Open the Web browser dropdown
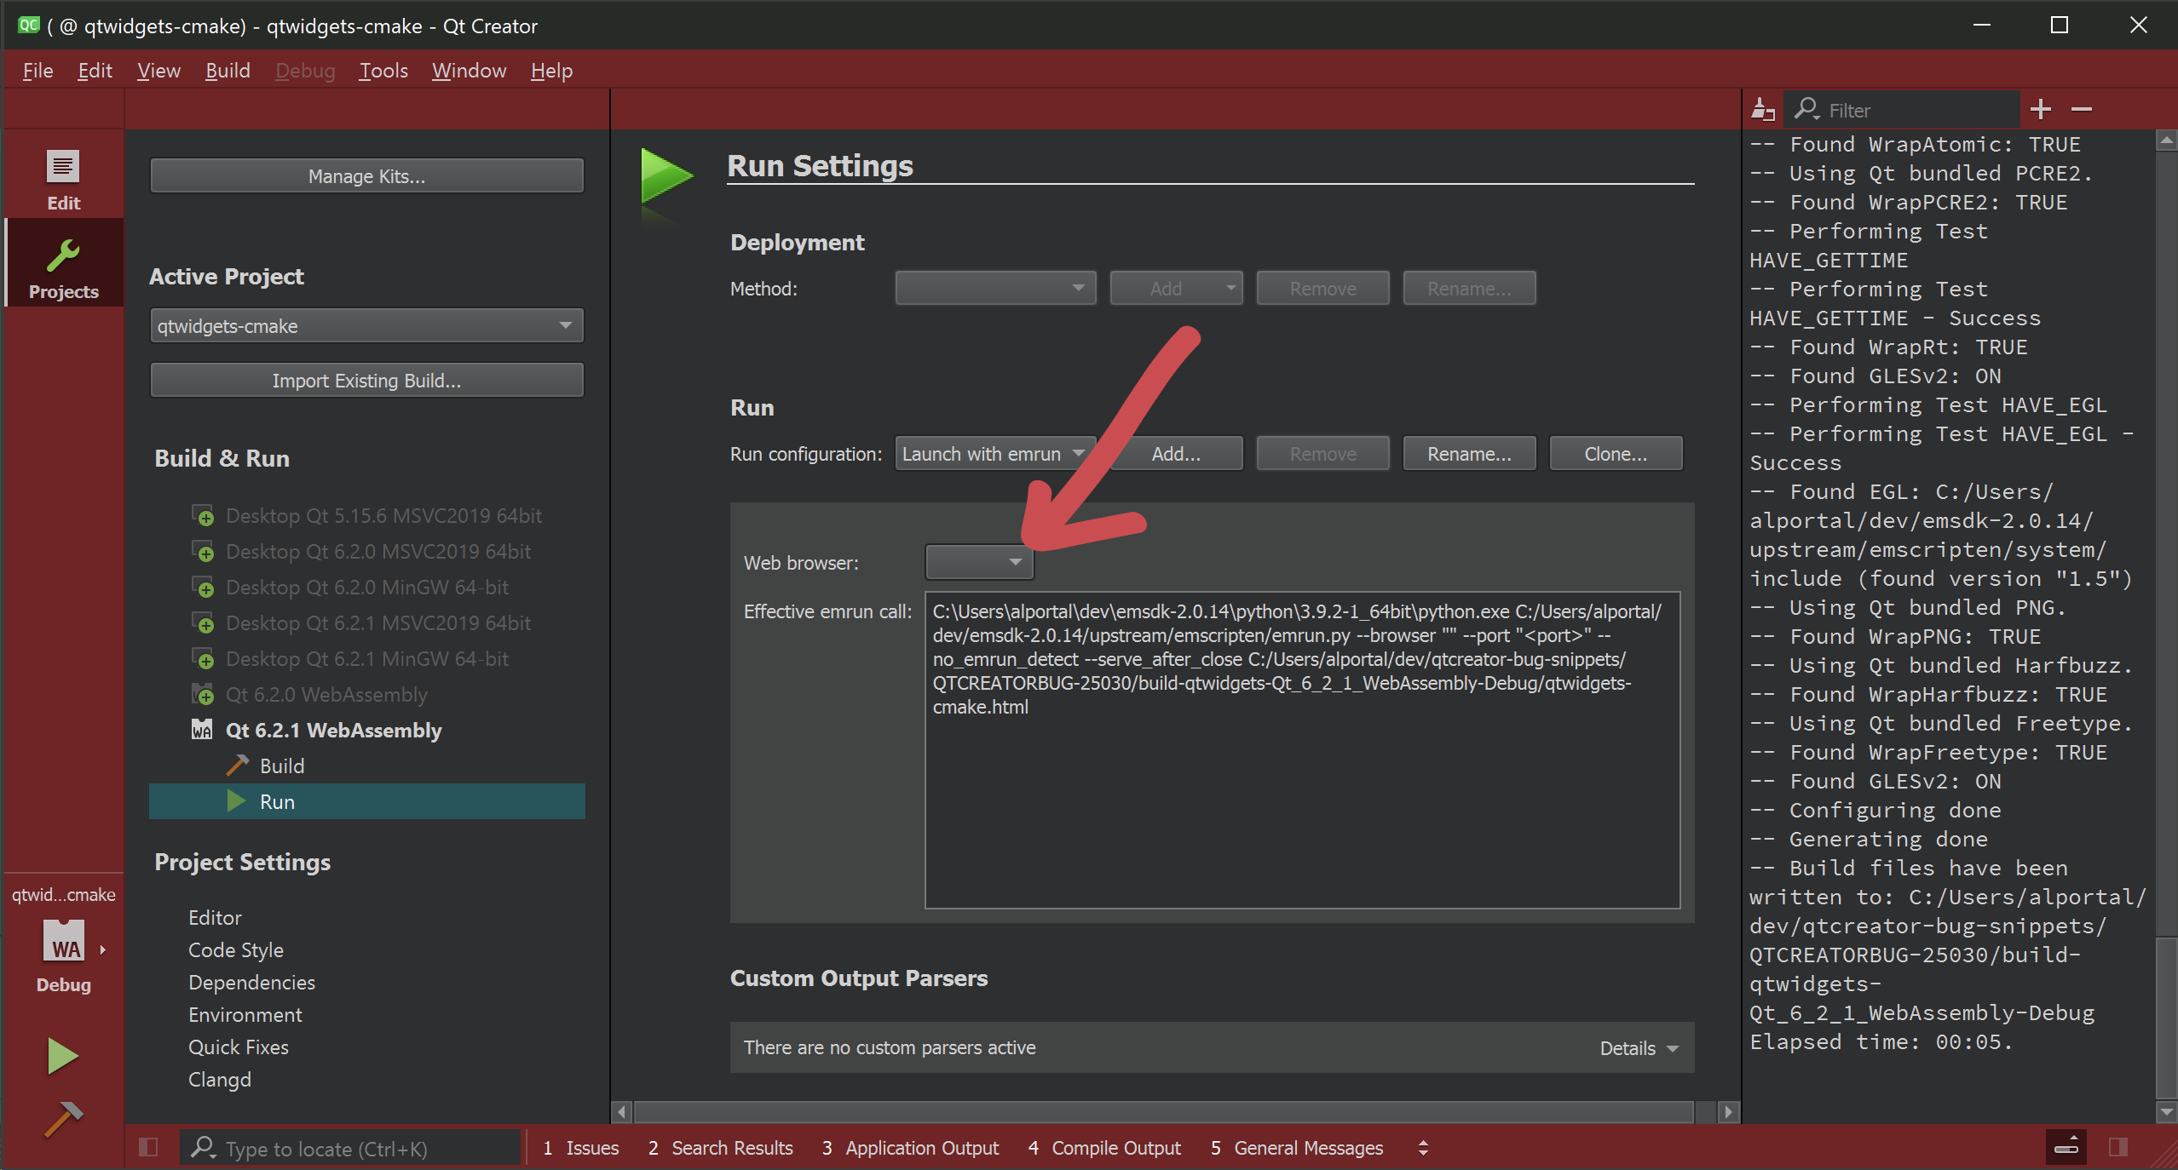The image size is (2178, 1170). (979, 562)
